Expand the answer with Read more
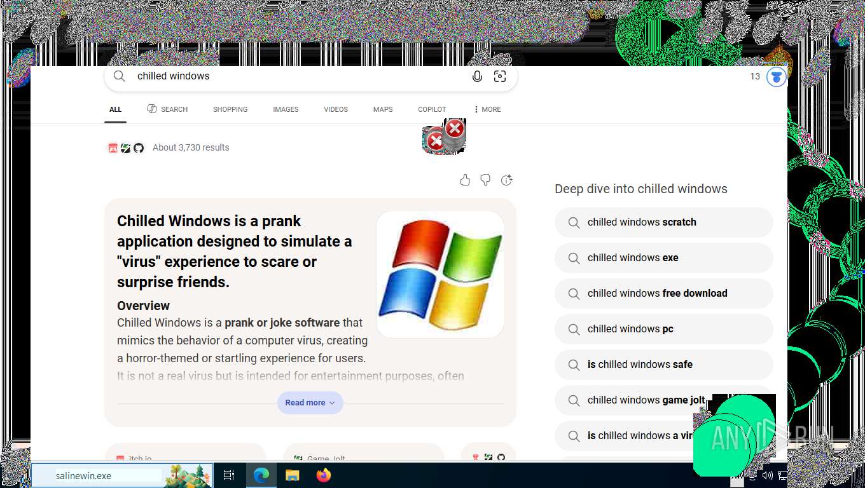The width and height of the screenshot is (865, 488). point(310,403)
